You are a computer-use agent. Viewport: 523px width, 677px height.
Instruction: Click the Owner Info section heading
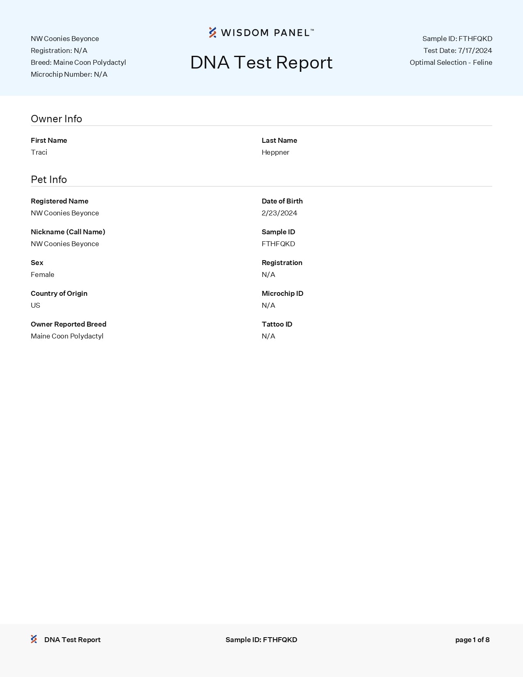[56, 119]
